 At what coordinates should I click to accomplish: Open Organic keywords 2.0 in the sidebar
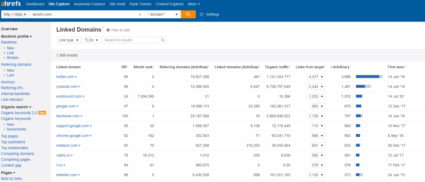click(x=19, y=113)
